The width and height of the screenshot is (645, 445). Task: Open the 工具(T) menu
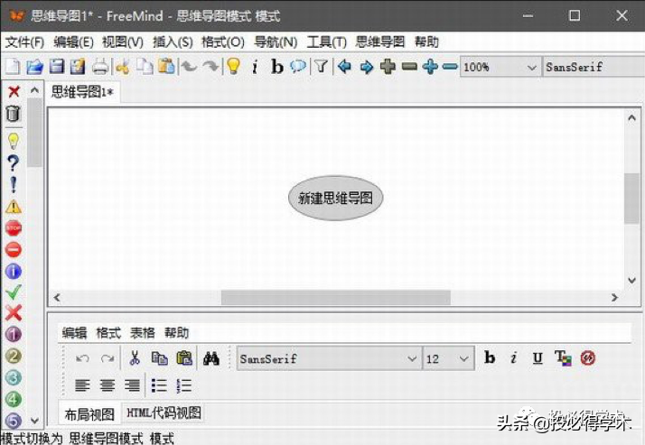pyautogui.click(x=327, y=42)
